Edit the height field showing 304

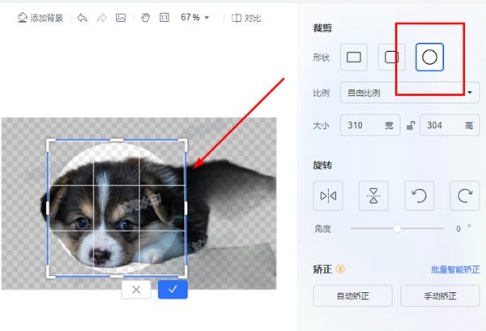450,125
